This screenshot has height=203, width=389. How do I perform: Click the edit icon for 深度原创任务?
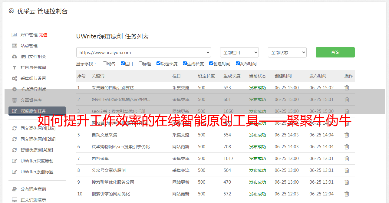[x=14, y=111]
